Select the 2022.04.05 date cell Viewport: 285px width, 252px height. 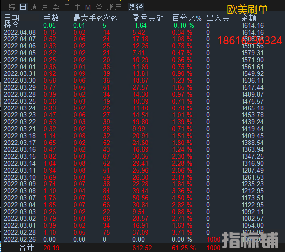(x=20, y=53)
